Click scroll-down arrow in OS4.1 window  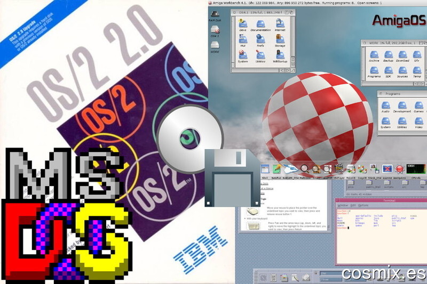(x=293, y=65)
